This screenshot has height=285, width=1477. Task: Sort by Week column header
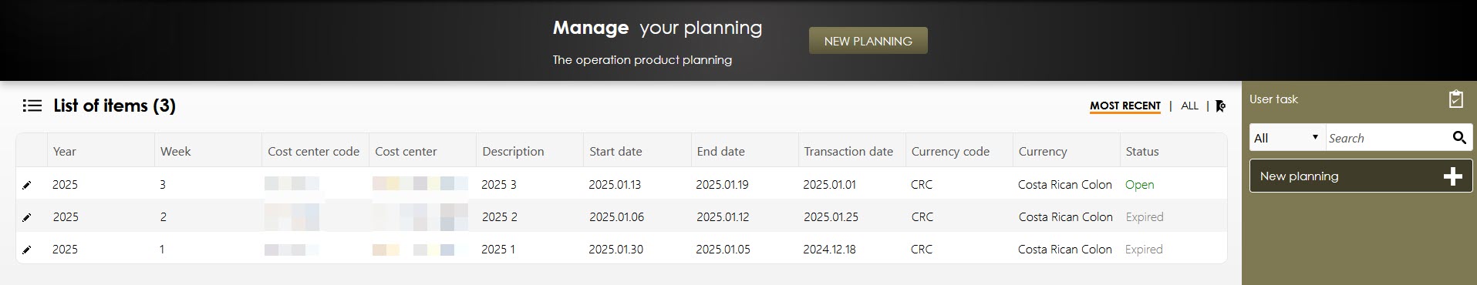pyautogui.click(x=175, y=152)
